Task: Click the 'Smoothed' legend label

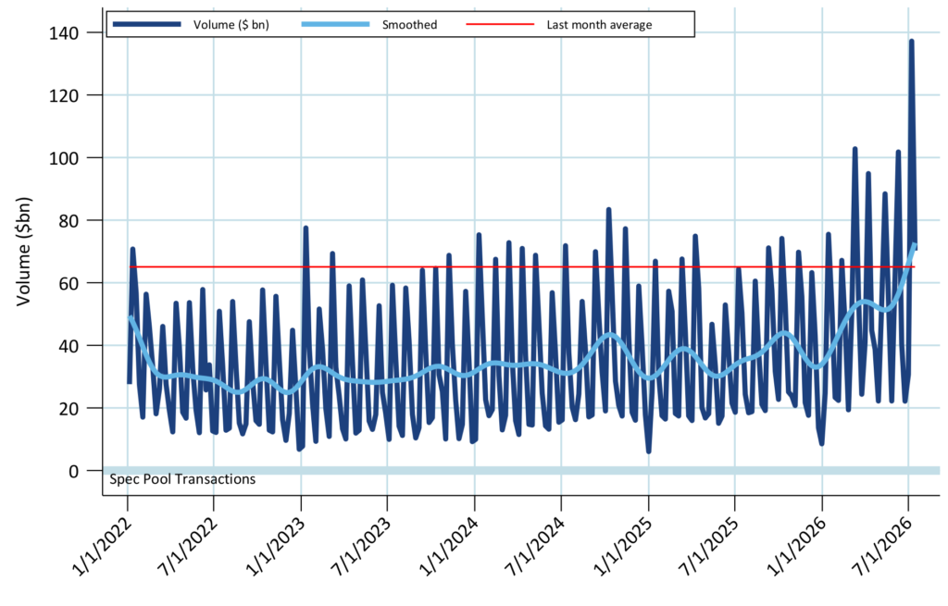Action: point(409,25)
